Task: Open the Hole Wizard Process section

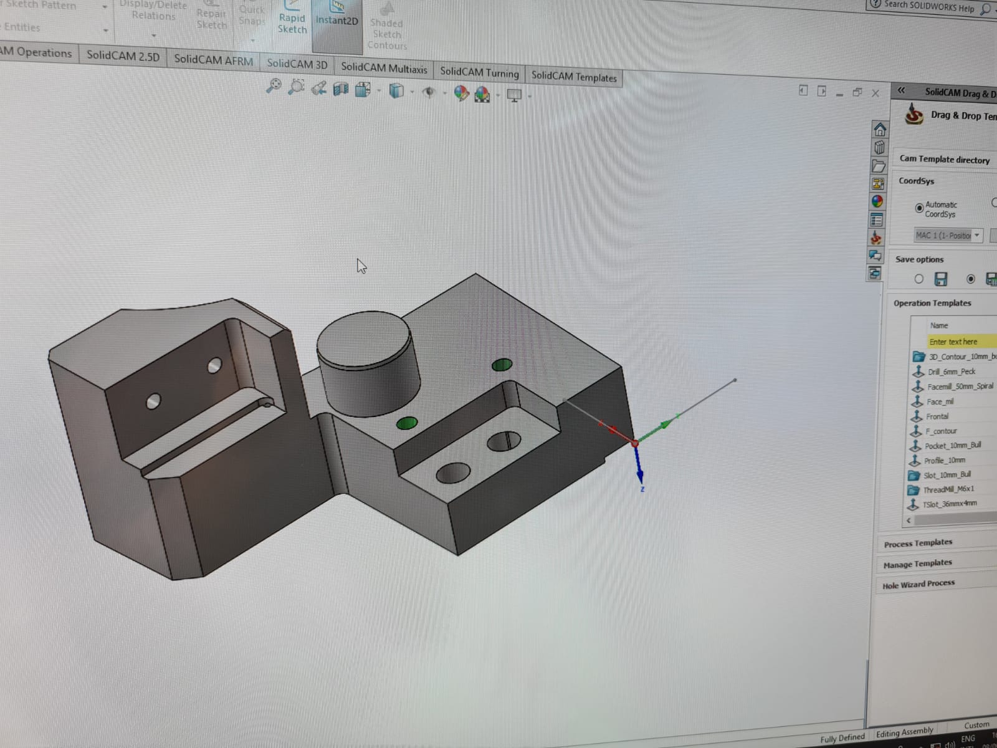Action: click(918, 584)
